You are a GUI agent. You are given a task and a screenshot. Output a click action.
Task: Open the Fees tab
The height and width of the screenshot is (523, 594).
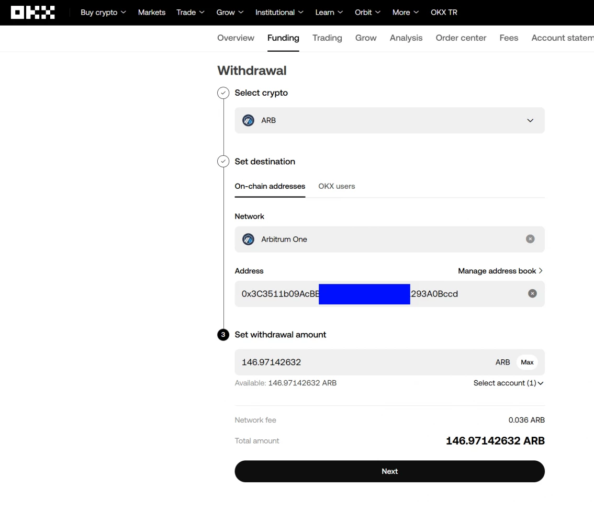pyautogui.click(x=508, y=38)
